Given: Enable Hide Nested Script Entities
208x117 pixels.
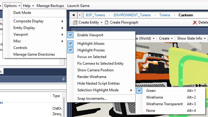Looking at the screenshot, I should 101,83.
